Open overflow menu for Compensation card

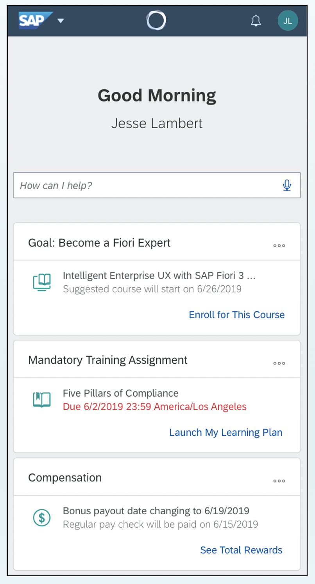coord(279,481)
